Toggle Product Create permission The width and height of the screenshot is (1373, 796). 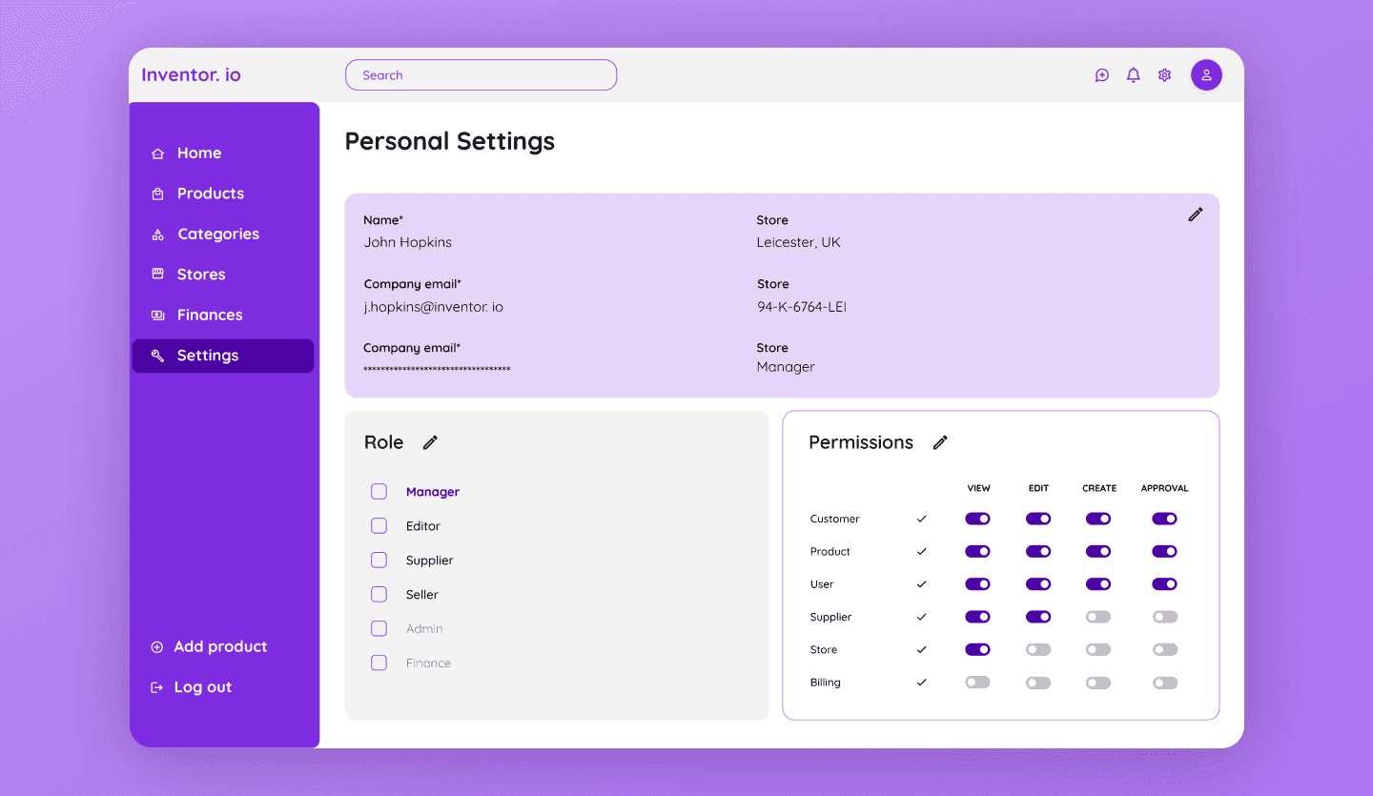pyautogui.click(x=1098, y=552)
